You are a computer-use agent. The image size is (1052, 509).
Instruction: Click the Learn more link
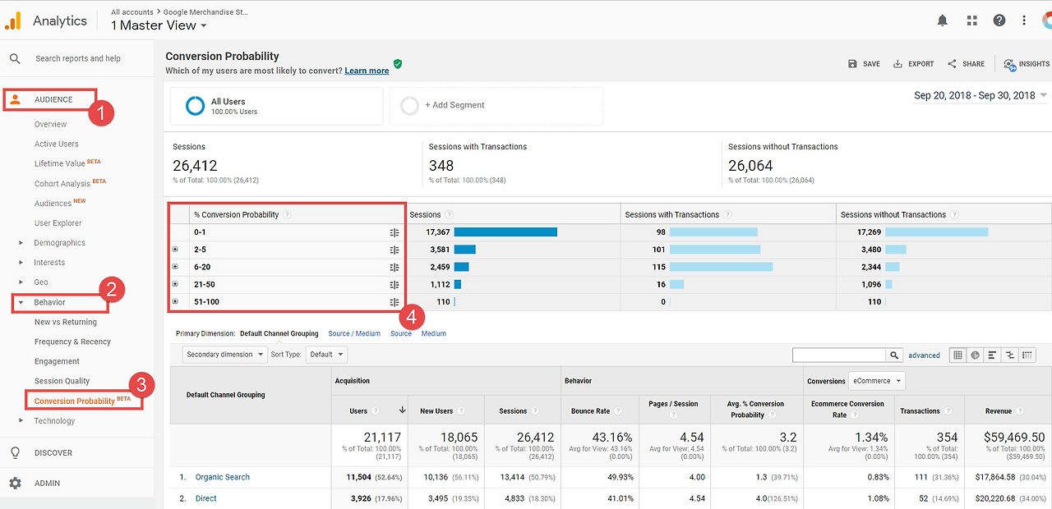[x=367, y=71]
